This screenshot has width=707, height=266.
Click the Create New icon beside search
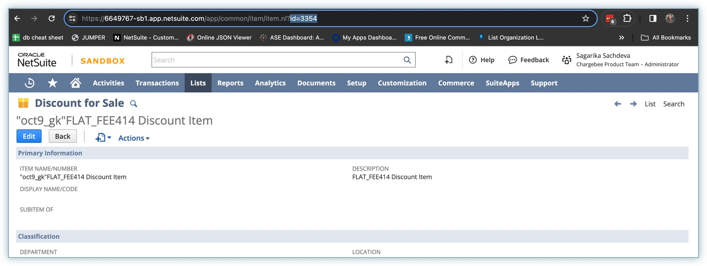(x=449, y=60)
